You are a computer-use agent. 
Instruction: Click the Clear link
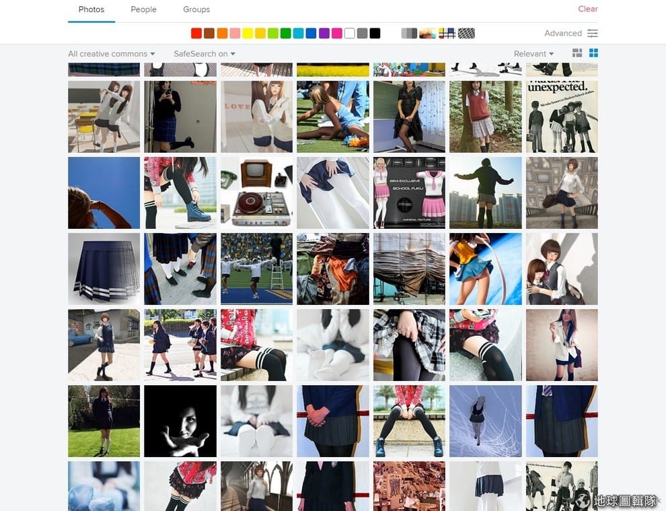[588, 9]
